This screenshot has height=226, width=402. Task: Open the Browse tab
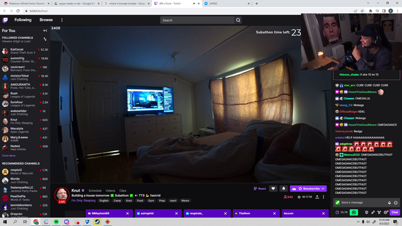(x=46, y=20)
